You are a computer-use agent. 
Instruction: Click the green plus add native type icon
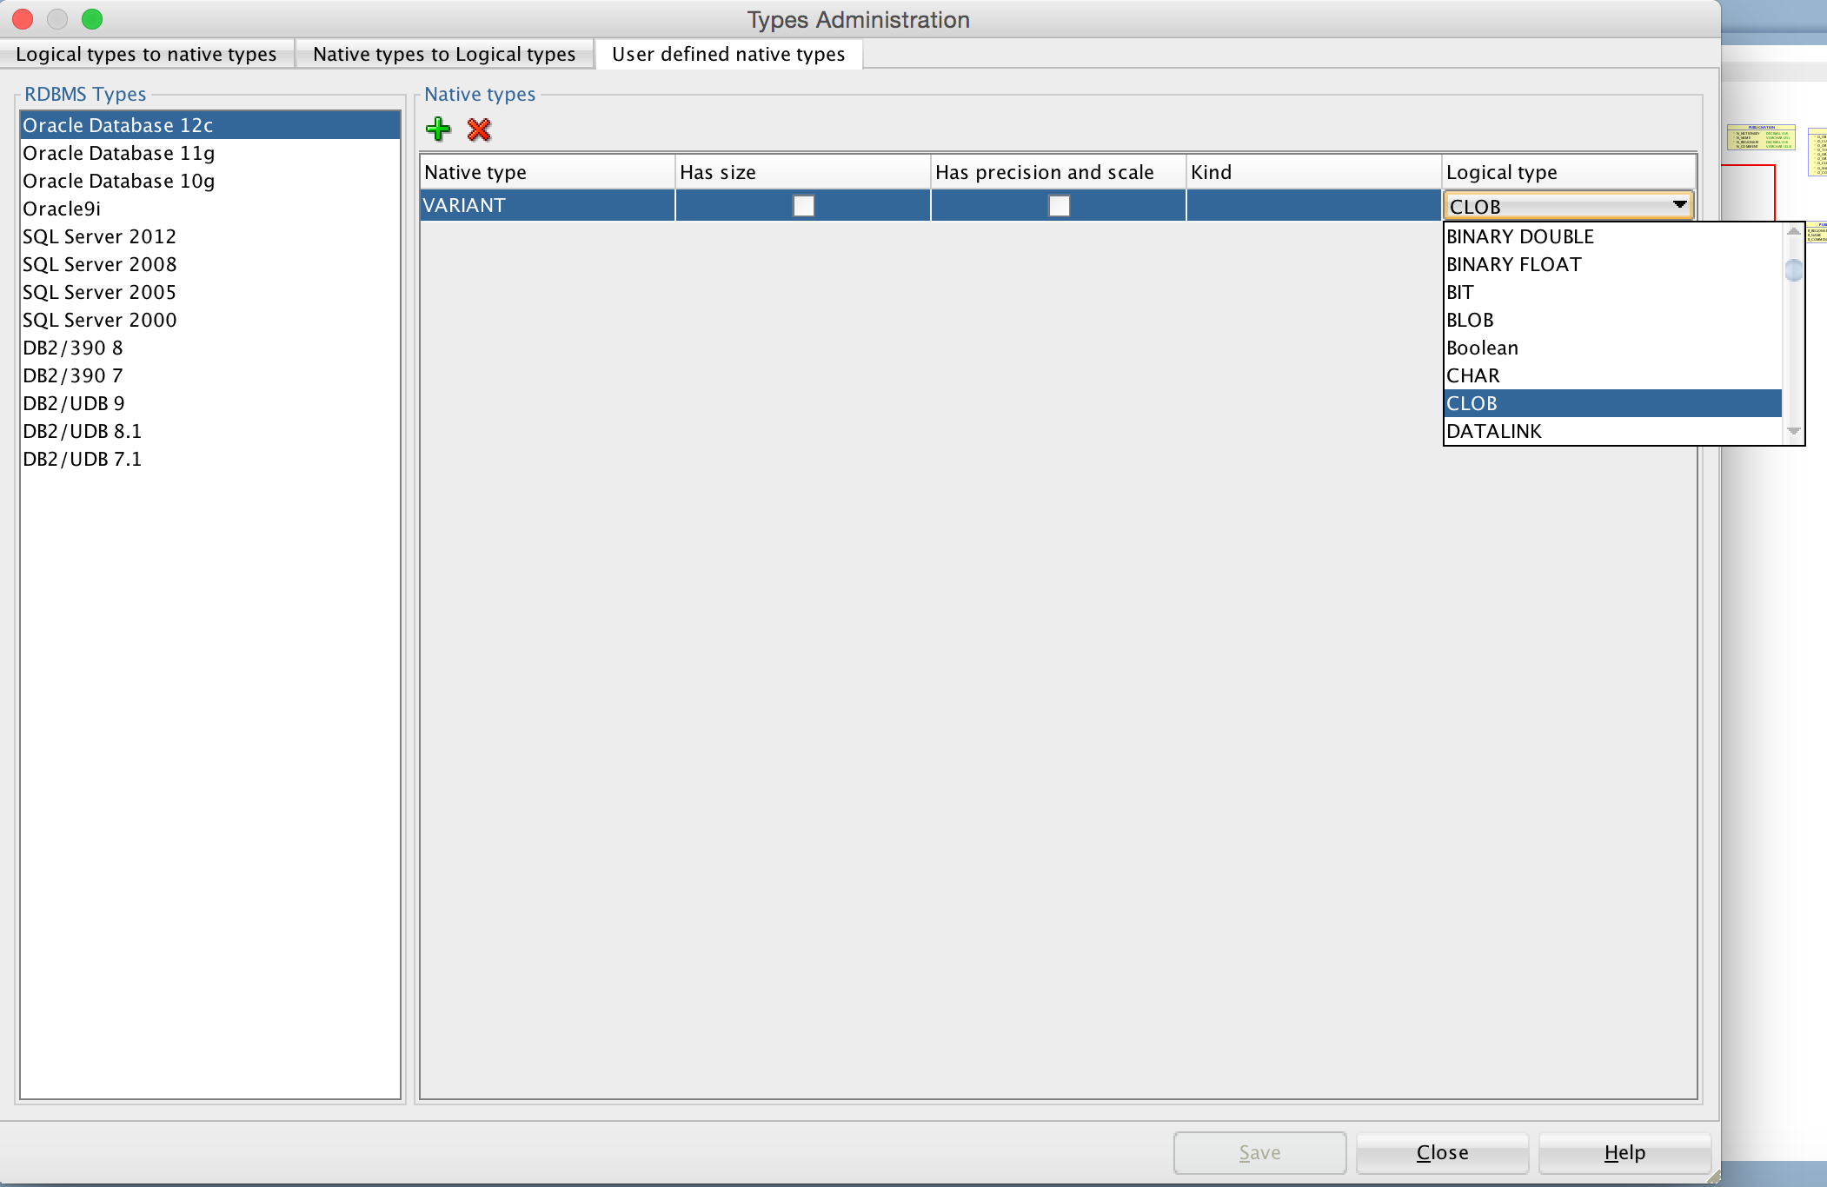coord(438,129)
